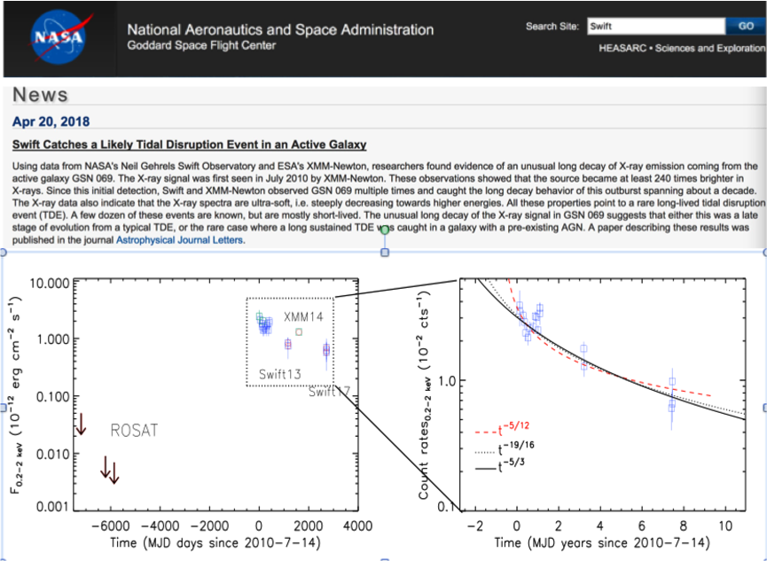Open the HEASARC link
The width and height of the screenshot is (767, 561).
622,49
